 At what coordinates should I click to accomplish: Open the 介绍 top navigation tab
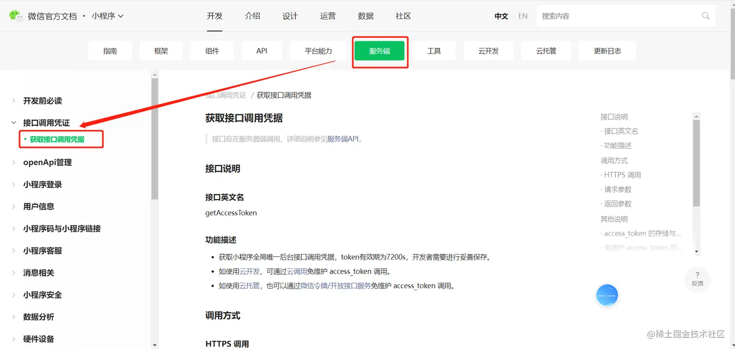(252, 16)
